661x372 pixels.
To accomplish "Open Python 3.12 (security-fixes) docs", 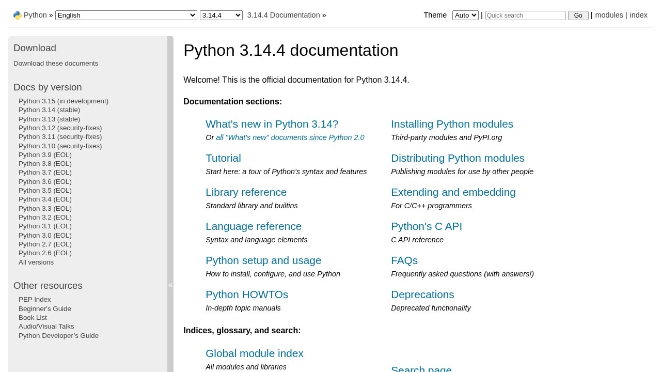I will [60, 128].
